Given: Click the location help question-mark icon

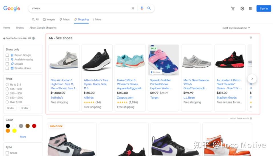Looking at the screenshot, I should (x=33, y=39).
